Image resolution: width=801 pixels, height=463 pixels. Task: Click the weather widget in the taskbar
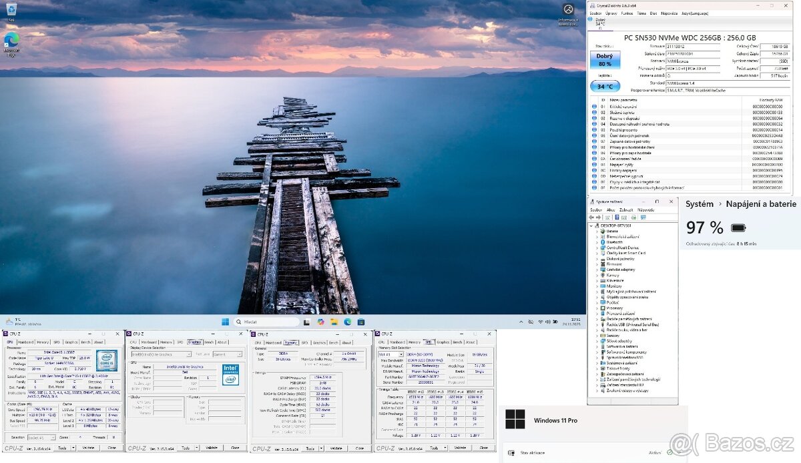click(19, 322)
